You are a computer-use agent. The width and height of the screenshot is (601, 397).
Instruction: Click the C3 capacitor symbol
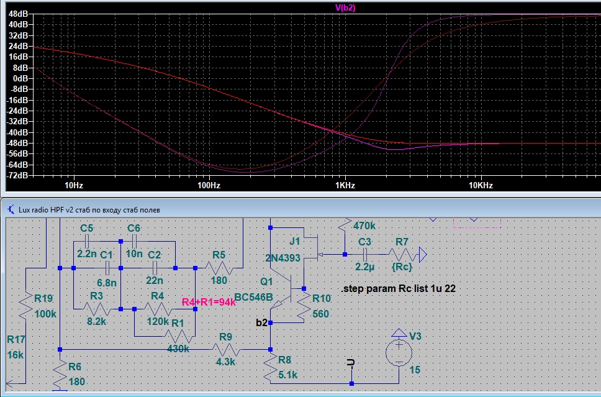click(x=365, y=254)
